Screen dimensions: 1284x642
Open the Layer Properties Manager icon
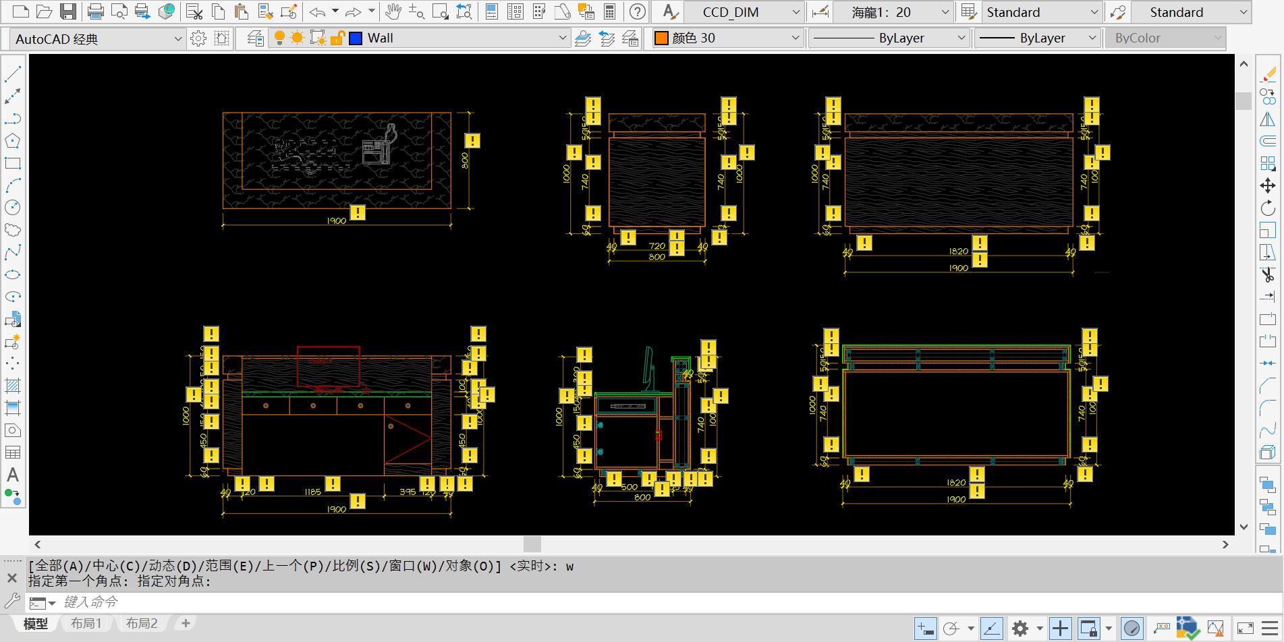point(255,38)
